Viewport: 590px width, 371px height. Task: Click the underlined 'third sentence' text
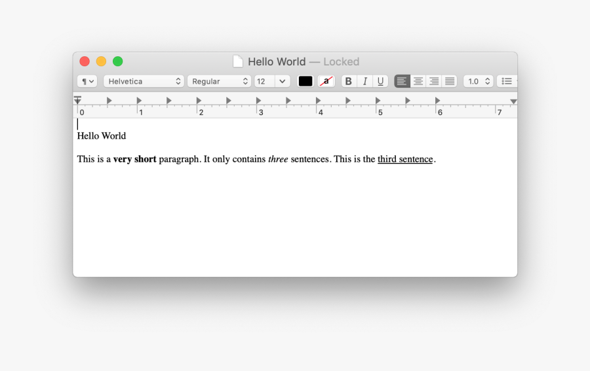[405, 159]
